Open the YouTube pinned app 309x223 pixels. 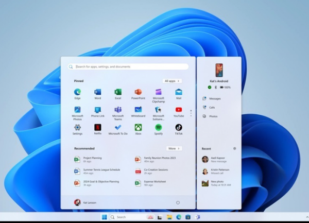click(179, 112)
